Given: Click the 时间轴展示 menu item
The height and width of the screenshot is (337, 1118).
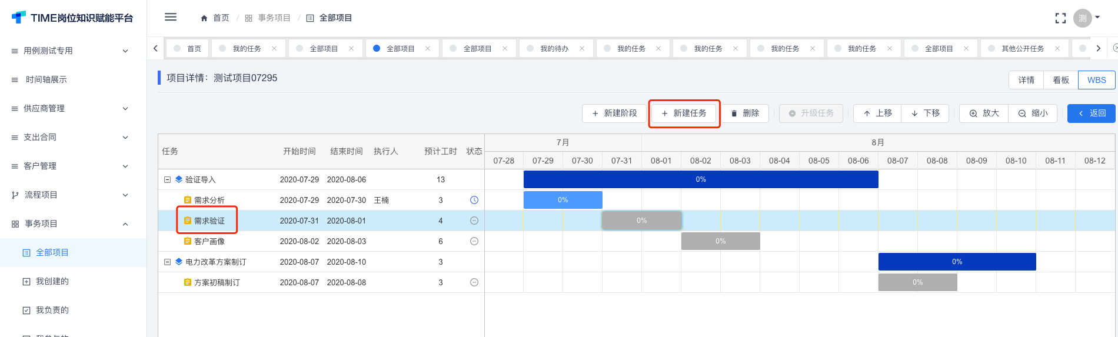Looking at the screenshot, I should (x=73, y=79).
